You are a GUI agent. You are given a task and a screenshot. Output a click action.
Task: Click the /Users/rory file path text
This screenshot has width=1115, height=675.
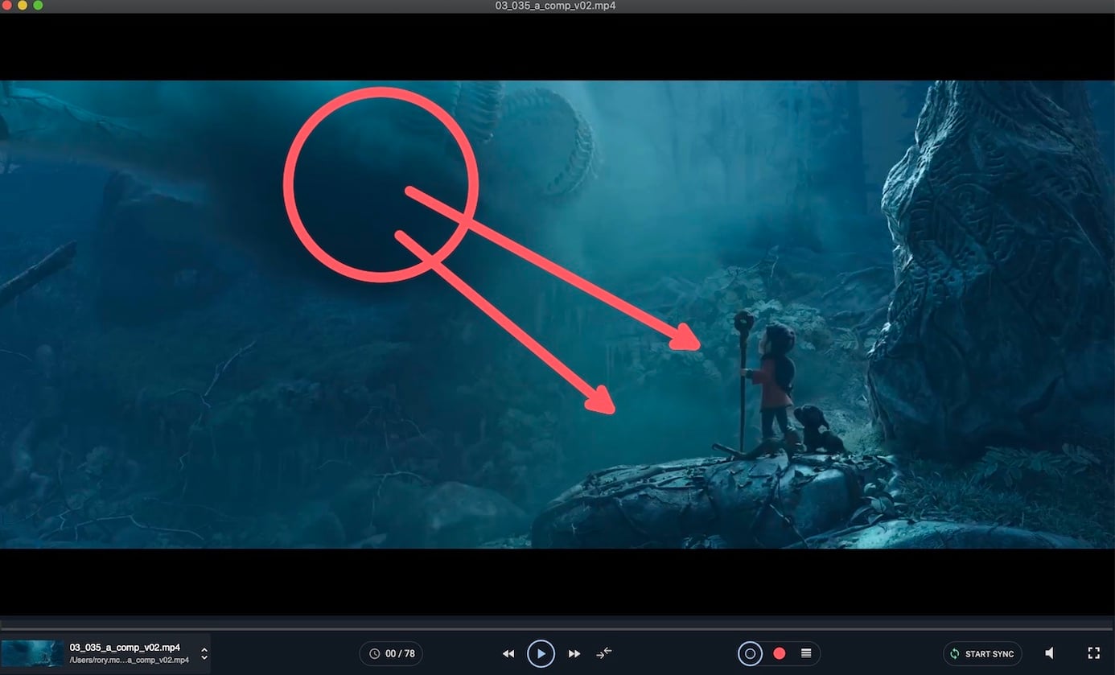pyautogui.click(x=129, y=661)
